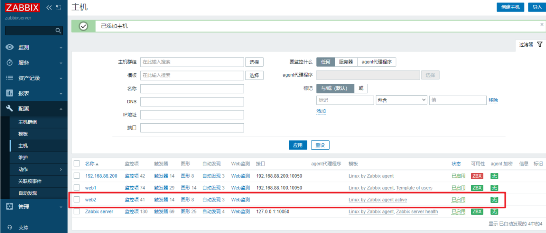
Task: Tick checkbox for host web2
Action: tap(77, 199)
